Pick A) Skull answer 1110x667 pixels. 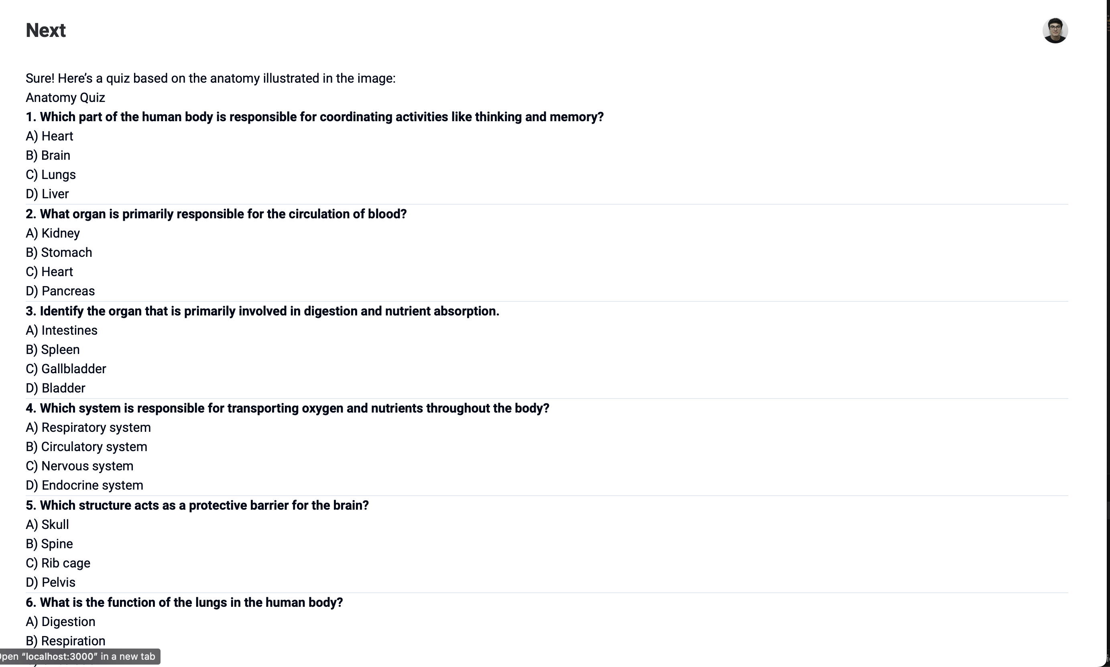pos(47,525)
